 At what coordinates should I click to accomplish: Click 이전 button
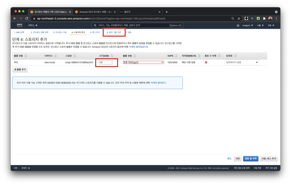[x=238, y=159]
